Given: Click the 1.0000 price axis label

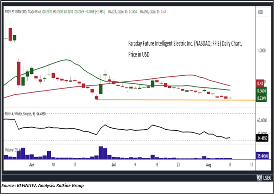Looking at the screenshot, I should click(262, 51).
